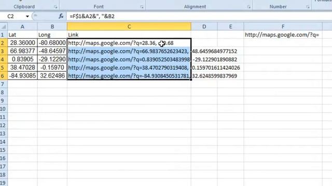332x186 pixels.
Task: Click cell with value 66.98377
Action: coord(22,51)
